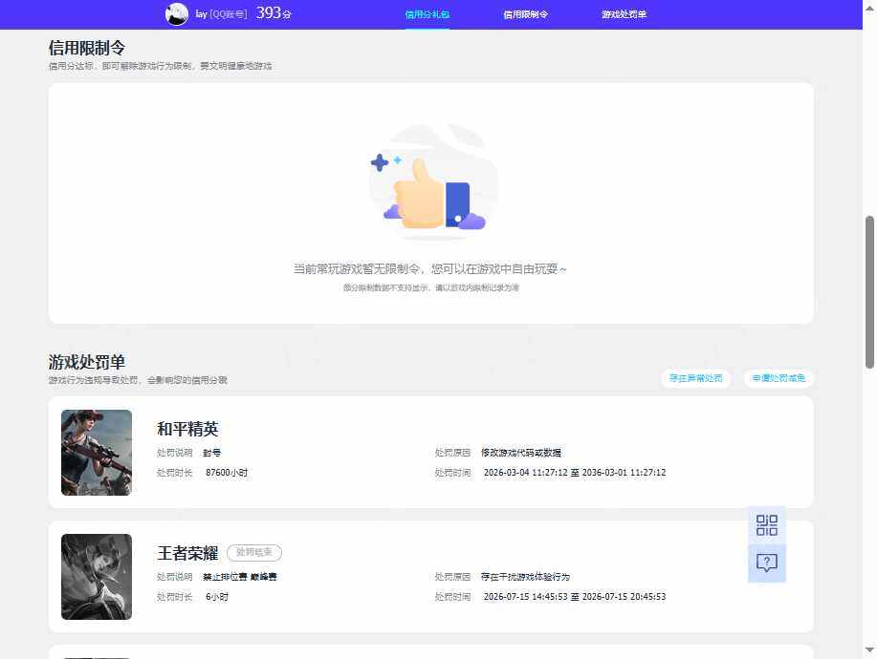Click the 和平精英 game title

[187, 428]
